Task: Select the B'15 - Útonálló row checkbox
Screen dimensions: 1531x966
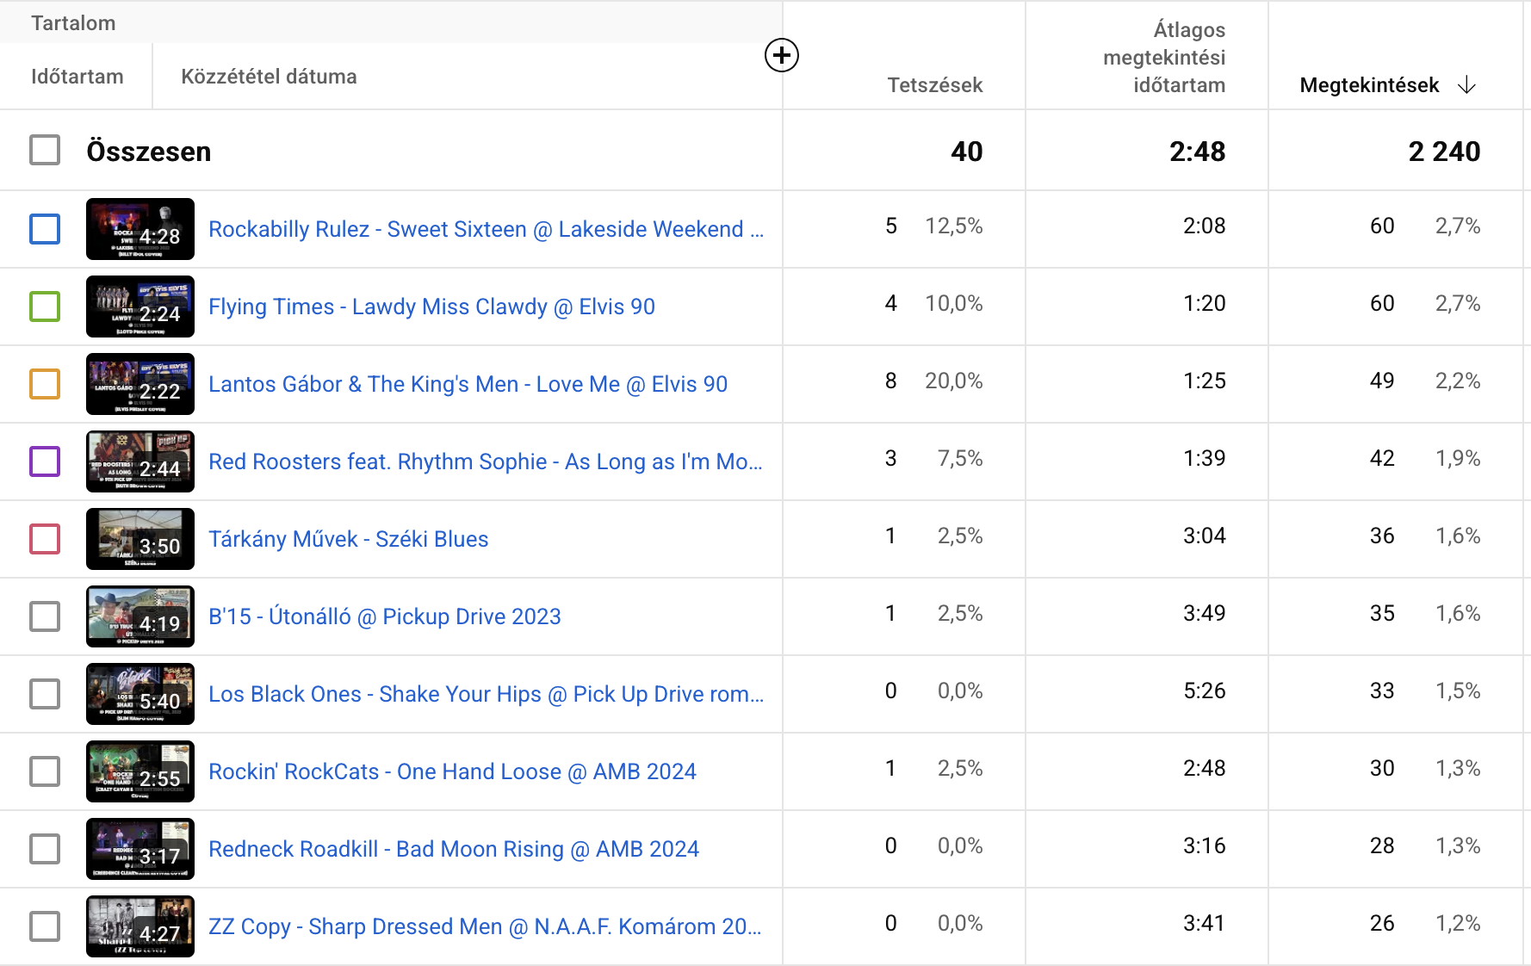Action: click(45, 616)
